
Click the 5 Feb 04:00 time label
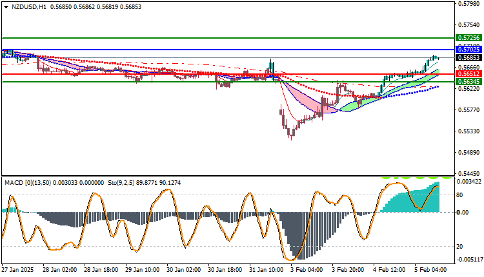432,270
